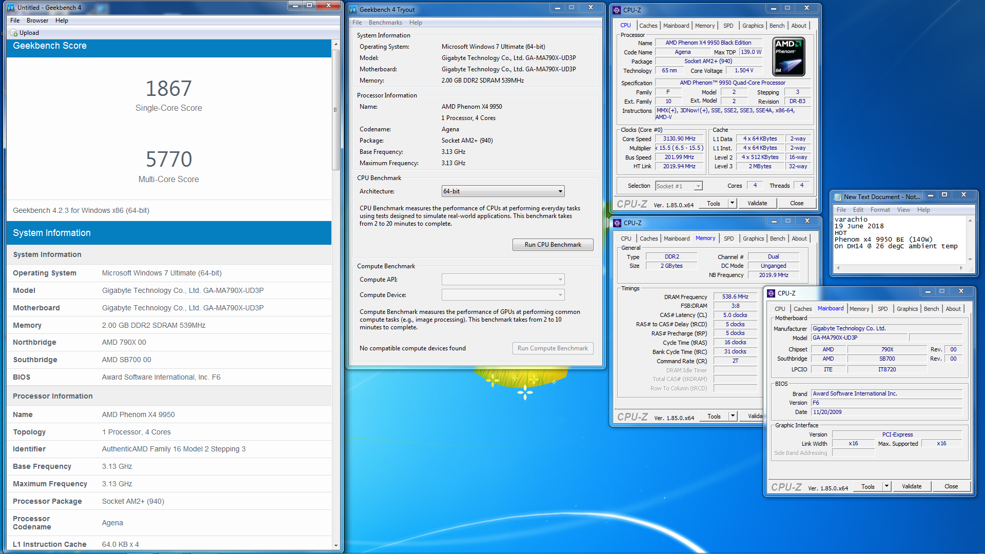Click inside the Notepad text area
The width and height of the screenshot is (985, 554).
[x=899, y=239]
